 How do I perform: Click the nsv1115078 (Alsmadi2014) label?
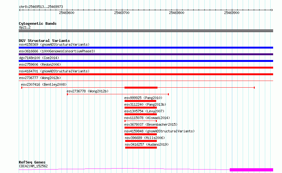[x=147, y=118]
